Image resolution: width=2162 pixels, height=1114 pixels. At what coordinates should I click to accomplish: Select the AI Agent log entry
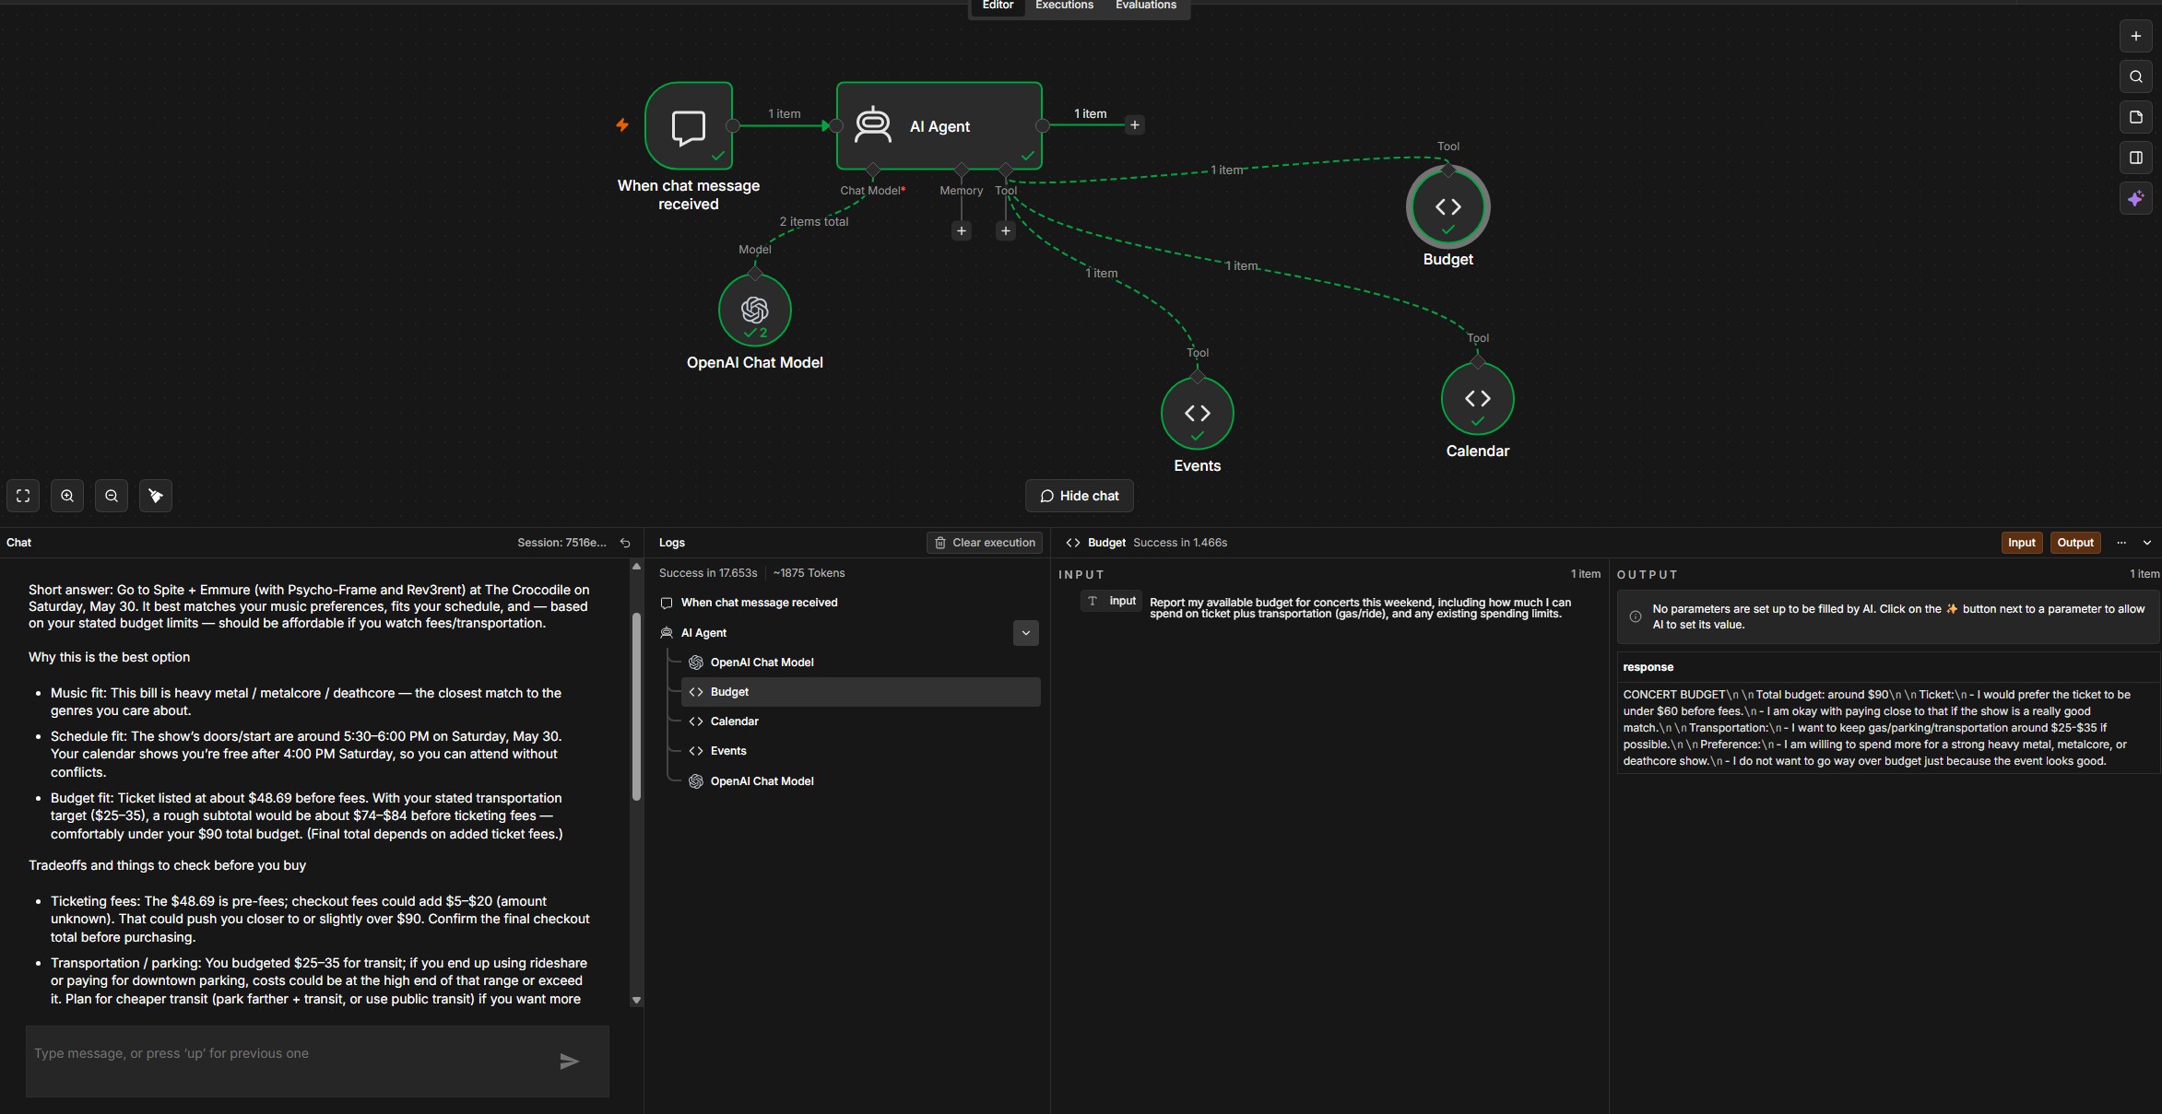pyautogui.click(x=832, y=633)
